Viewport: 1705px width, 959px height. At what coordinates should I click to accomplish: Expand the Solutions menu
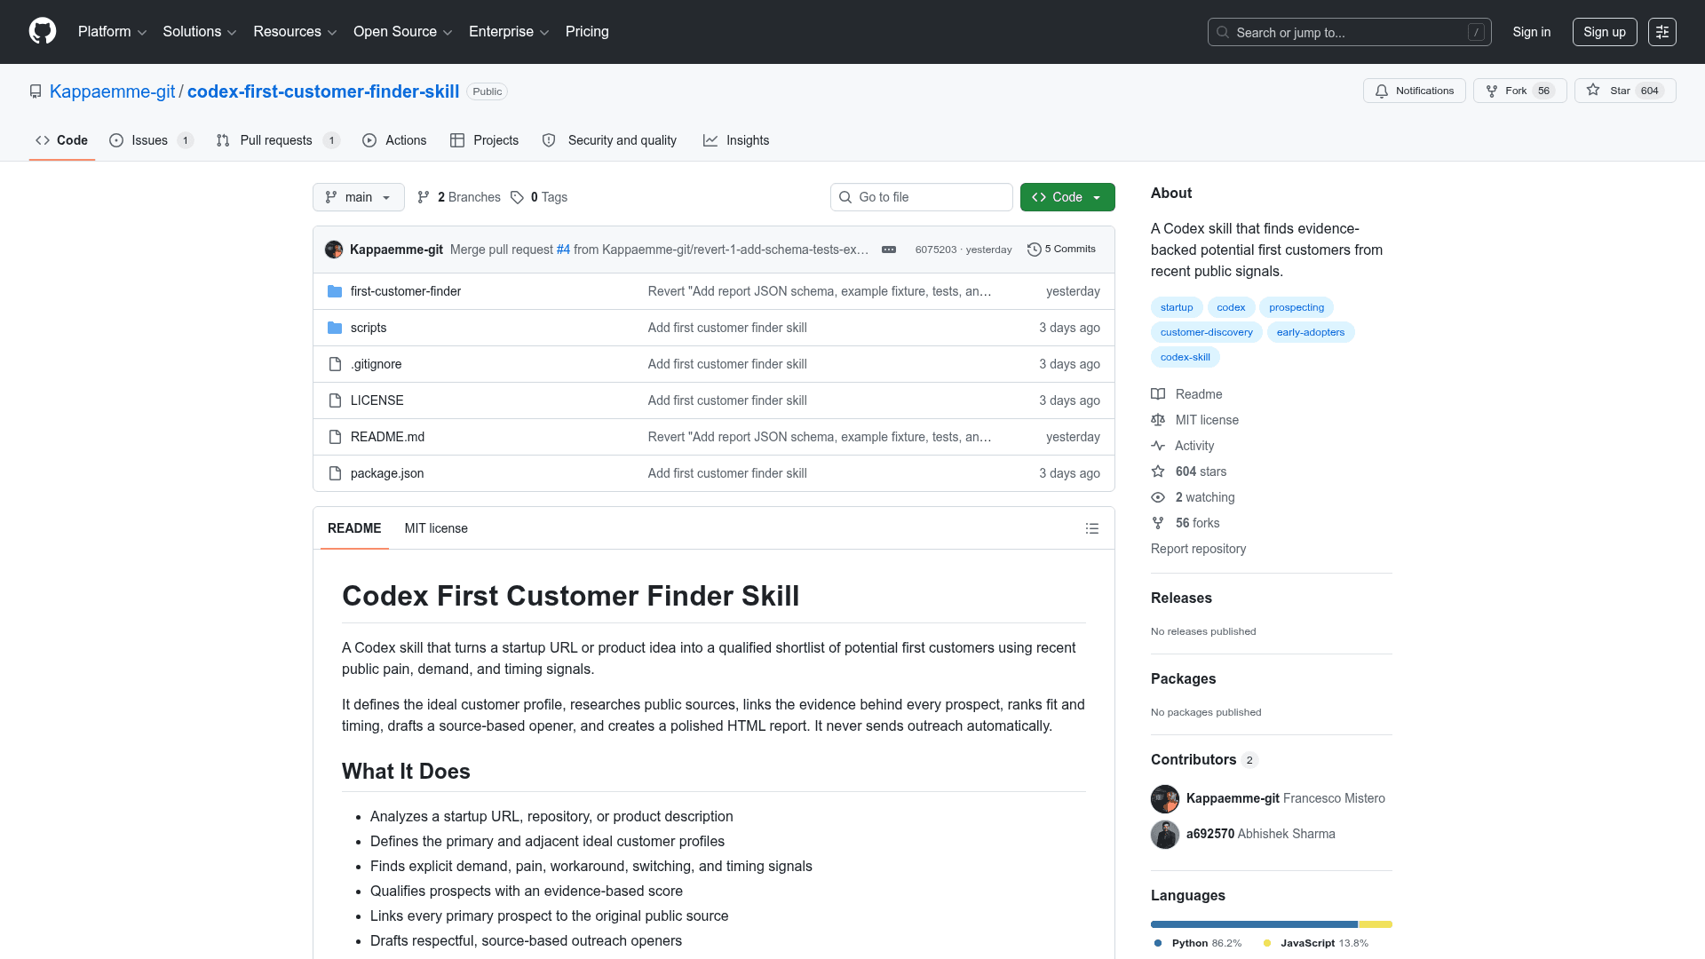point(199,32)
